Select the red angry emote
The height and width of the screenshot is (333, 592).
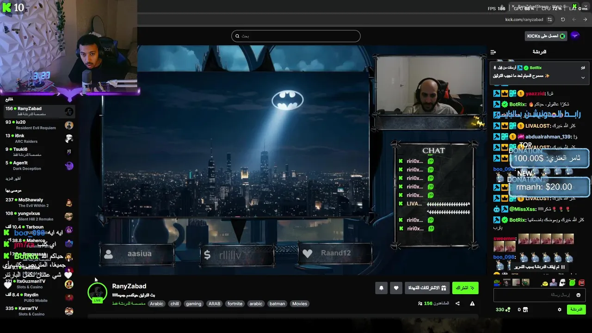(x=581, y=283)
